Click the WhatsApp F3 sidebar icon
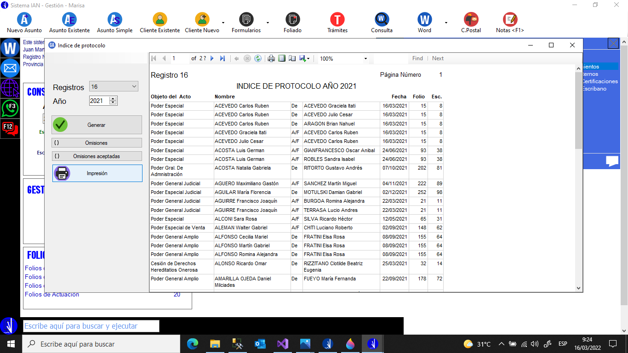 coord(10,108)
